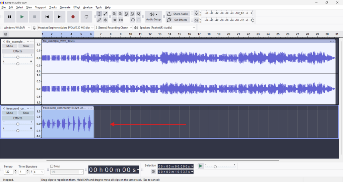
Task: Adjust the playback speed slider
Action: point(215,167)
